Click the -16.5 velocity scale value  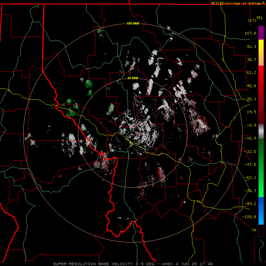pos(250,138)
